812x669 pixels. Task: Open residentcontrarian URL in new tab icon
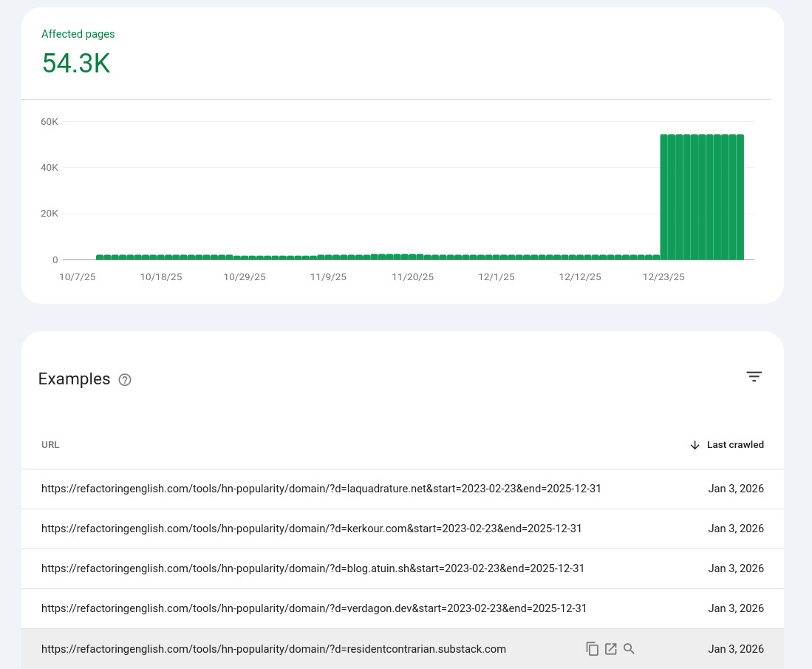click(610, 649)
